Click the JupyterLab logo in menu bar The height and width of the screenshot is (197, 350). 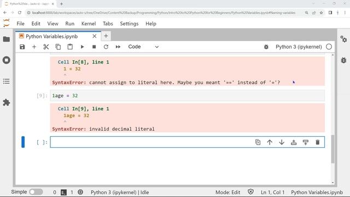pyautogui.click(x=7, y=23)
